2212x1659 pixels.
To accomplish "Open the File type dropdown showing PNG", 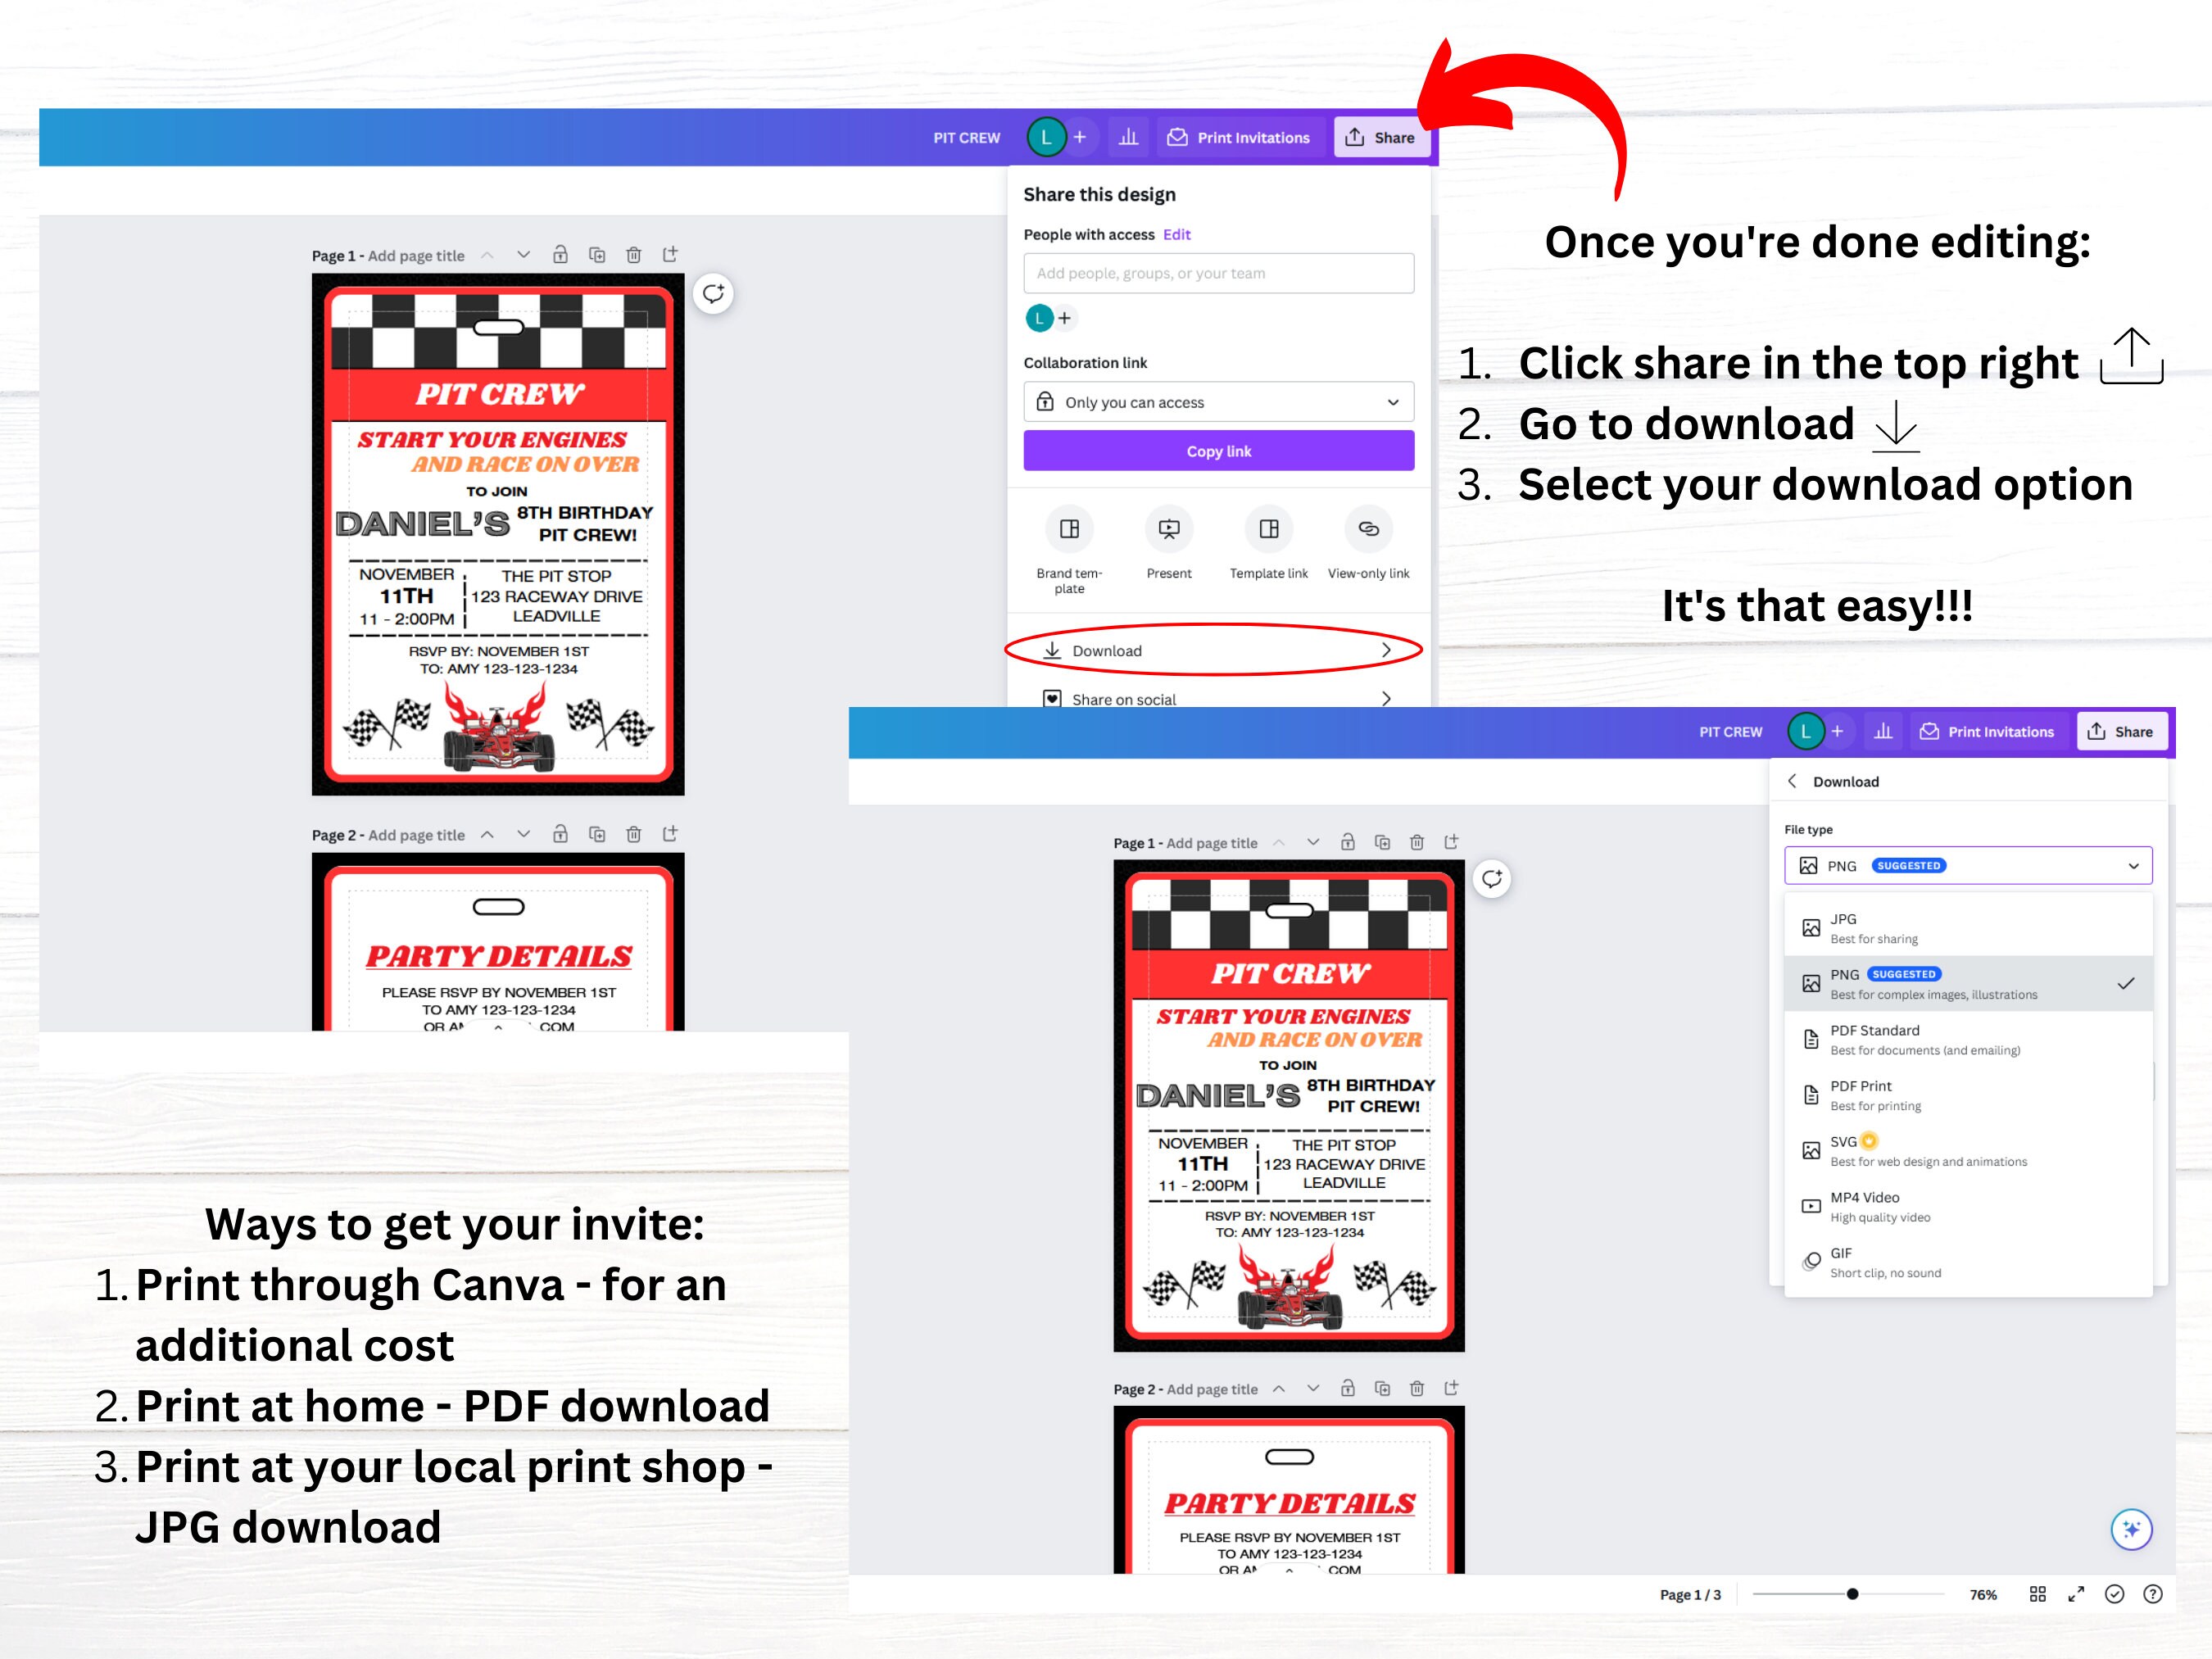I will tap(1967, 865).
